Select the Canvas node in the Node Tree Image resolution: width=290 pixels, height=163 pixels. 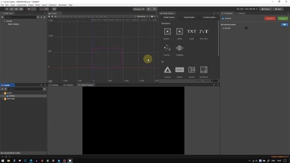(x=9, y=21)
